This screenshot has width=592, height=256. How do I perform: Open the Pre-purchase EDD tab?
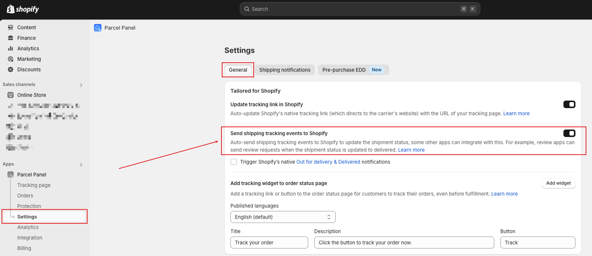pos(353,70)
